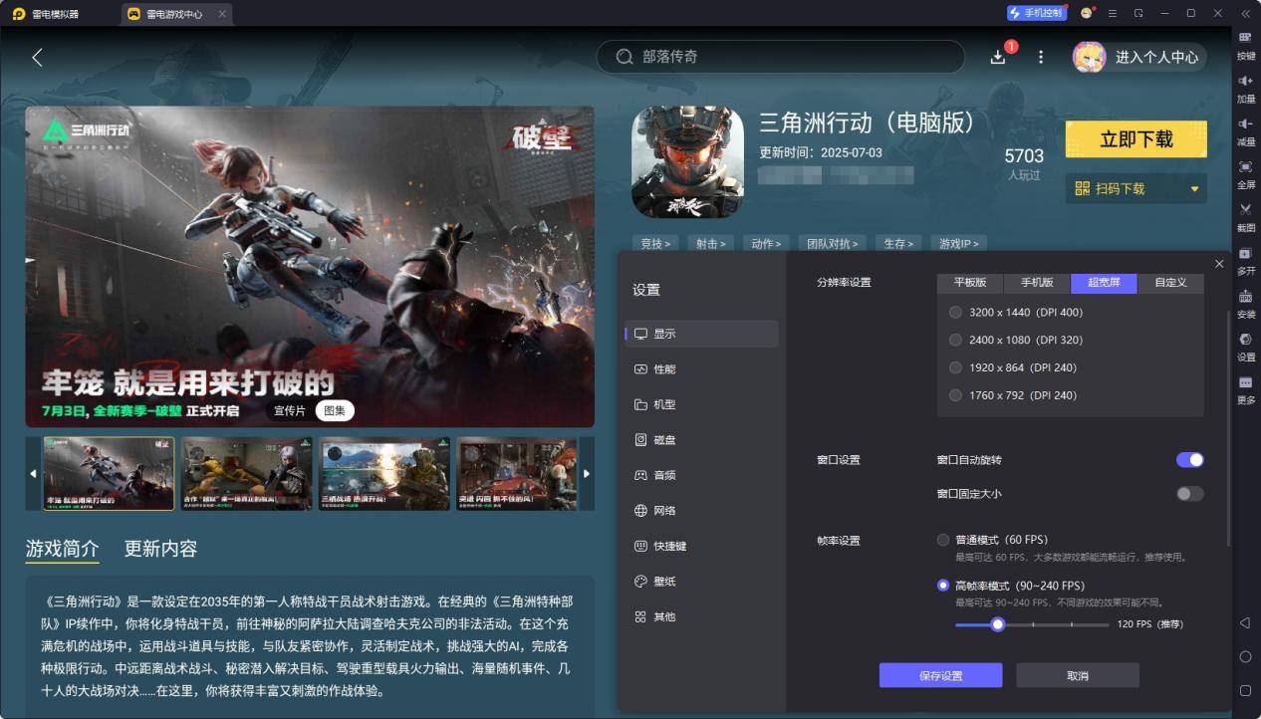Open 快捷键 settings category
This screenshot has height=719, width=1261.
[x=702, y=546]
